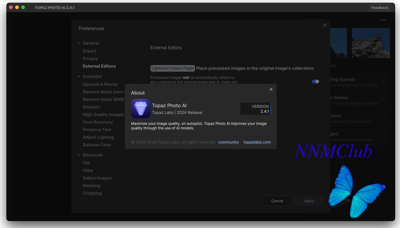Select Masking shortcuts item
This screenshot has width=400, height=228.
pyautogui.click(x=91, y=186)
